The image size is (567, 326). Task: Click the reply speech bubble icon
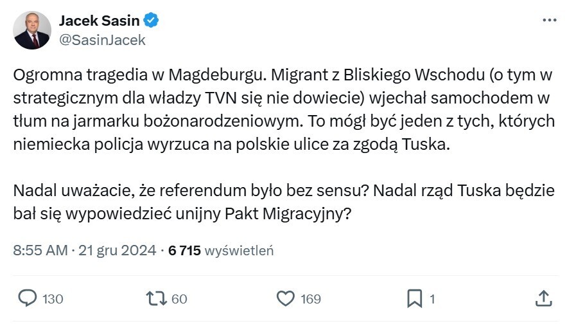(x=27, y=298)
